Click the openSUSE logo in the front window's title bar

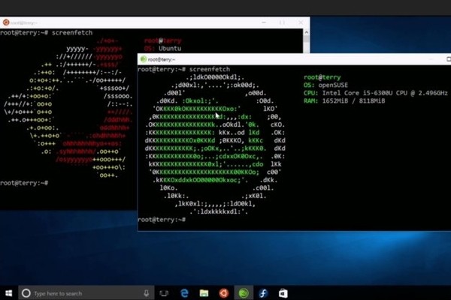point(144,59)
